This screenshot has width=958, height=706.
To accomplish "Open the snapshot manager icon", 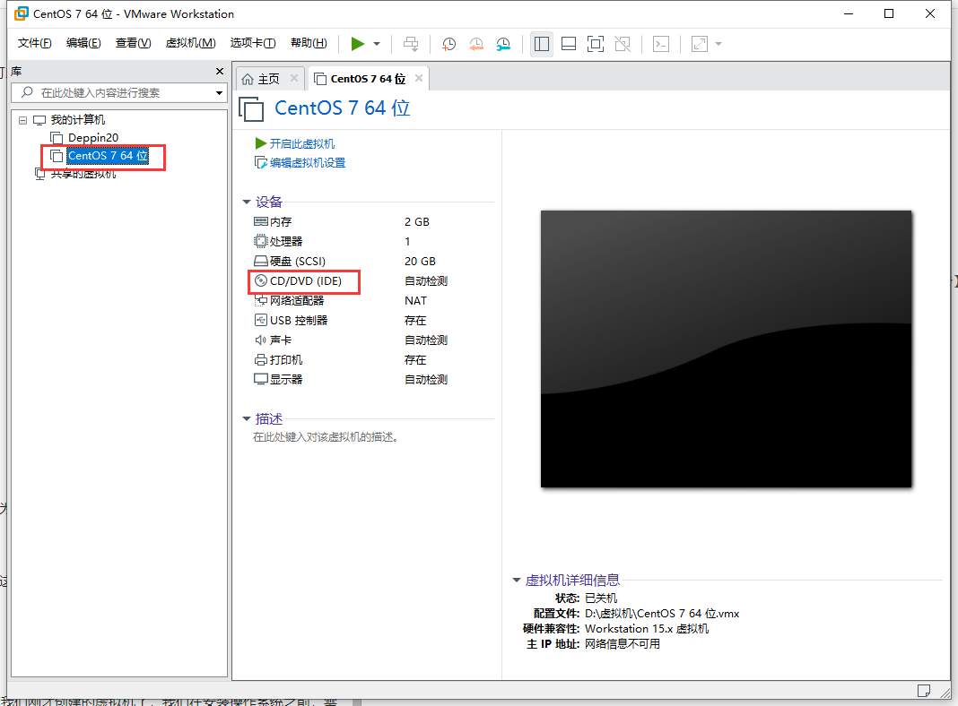I will click(503, 44).
